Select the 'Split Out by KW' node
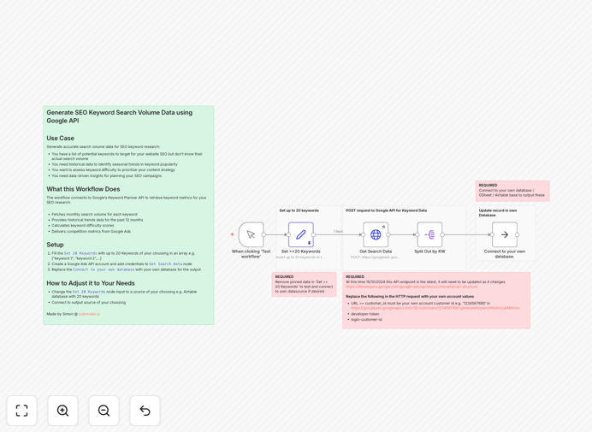This screenshot has width=592, height=432. click(x=429, y=234)
